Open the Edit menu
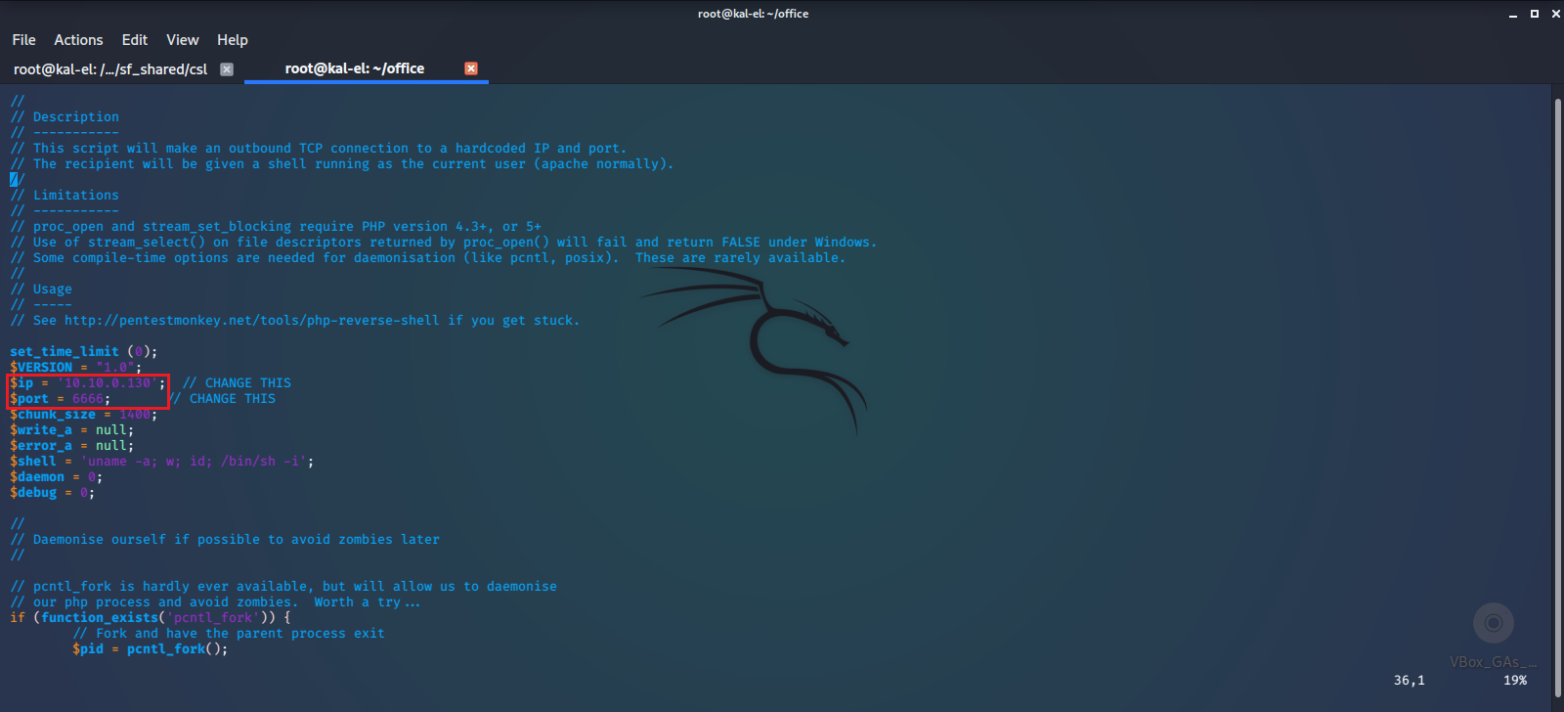1564x712 pixels. point(135,40)
